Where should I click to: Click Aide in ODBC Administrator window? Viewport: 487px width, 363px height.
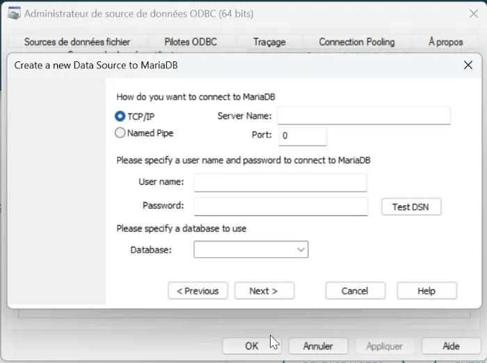point(452,346)
